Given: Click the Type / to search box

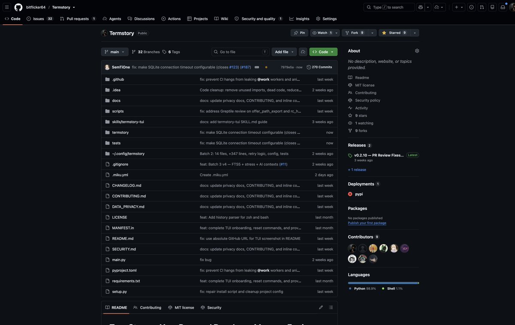Looking at the screenshot, I should (x=390, y=7).
